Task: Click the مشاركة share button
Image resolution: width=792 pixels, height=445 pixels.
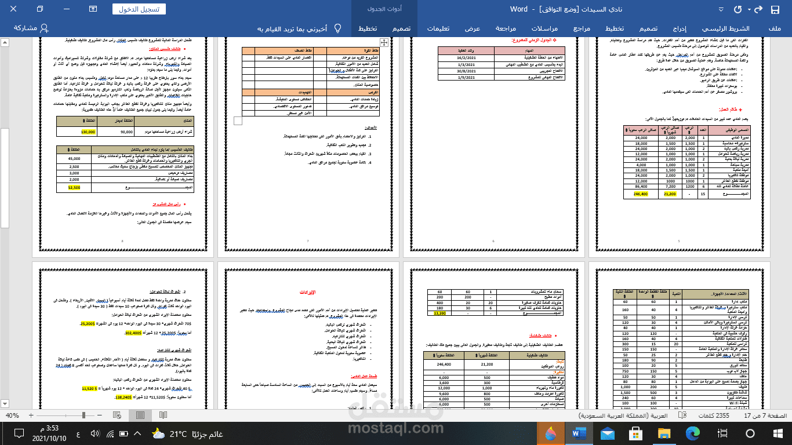Action: click(x=31, y=28)
